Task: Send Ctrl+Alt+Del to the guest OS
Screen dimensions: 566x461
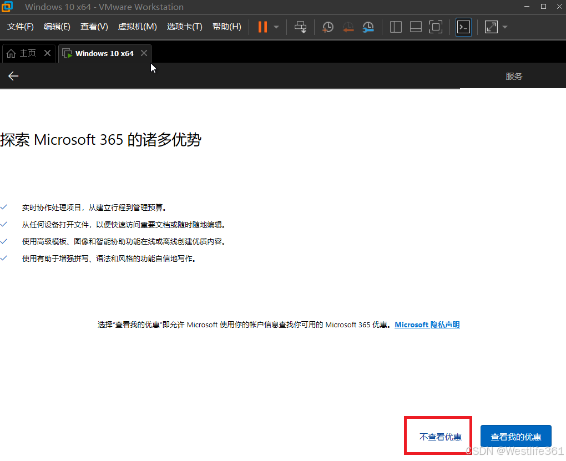Action: coord(300,27)
